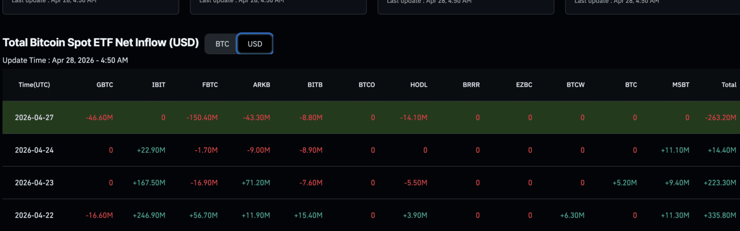This screenshot has height=231, width=740.
Task: Click the Total column header
Action: click(728, 85)
